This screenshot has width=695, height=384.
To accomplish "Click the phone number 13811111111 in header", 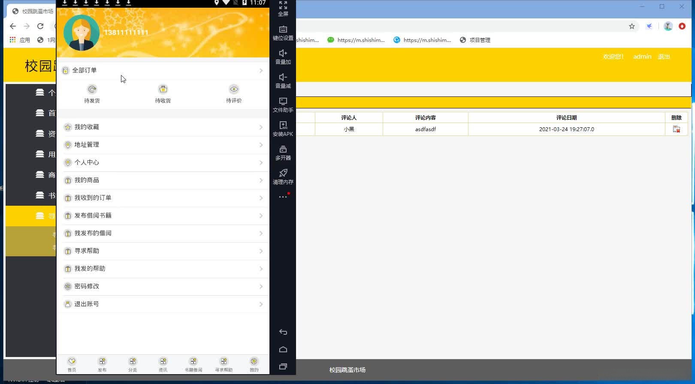I will tap(126, 33).
